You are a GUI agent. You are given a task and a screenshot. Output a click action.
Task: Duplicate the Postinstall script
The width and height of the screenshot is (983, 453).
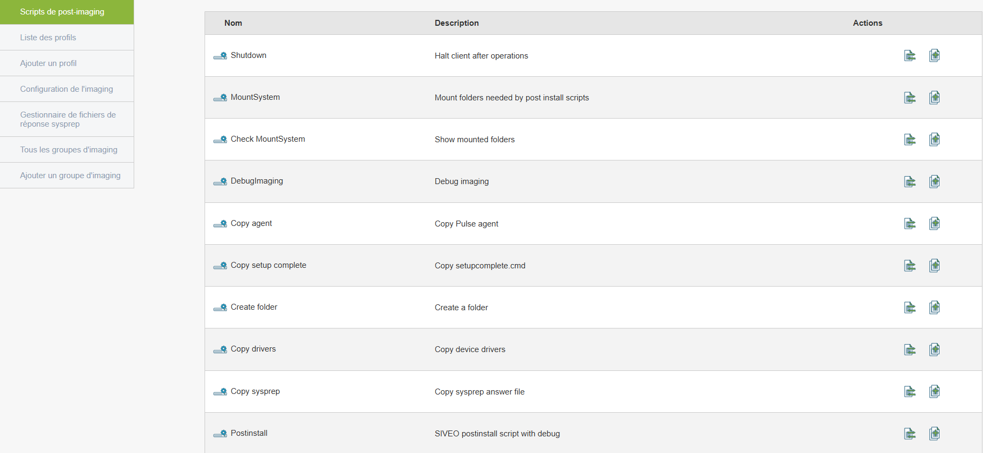click(x=934, y=433)
